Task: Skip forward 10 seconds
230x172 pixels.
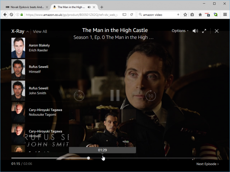Action: pos(151,95)
